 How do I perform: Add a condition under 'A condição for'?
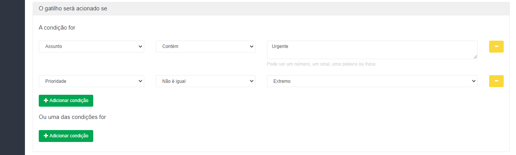(66, 101)
